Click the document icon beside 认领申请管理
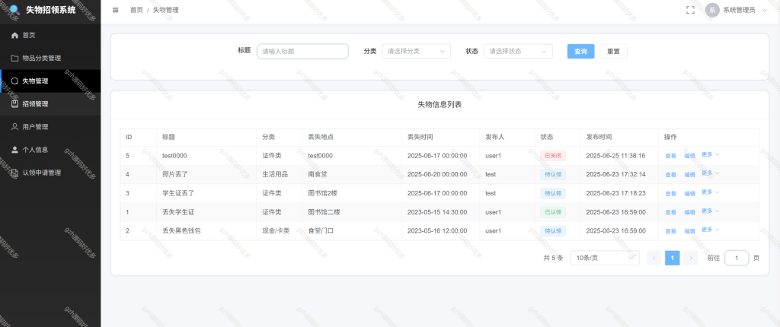This screenshot has height=327, width=780. [14, 173]
